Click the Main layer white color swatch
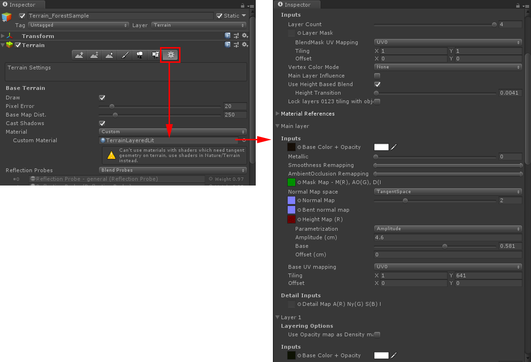The image size is (531, 362). pos(381,147)
